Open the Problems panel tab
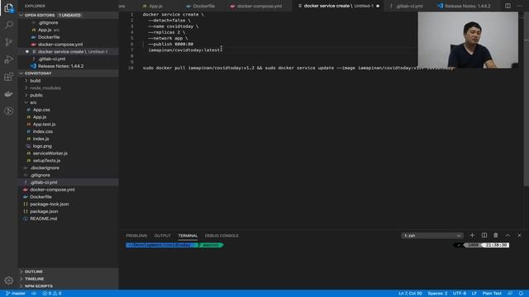The height and width of the screenshot is (297, 529). pyautogui.click(x=136, y=236)
